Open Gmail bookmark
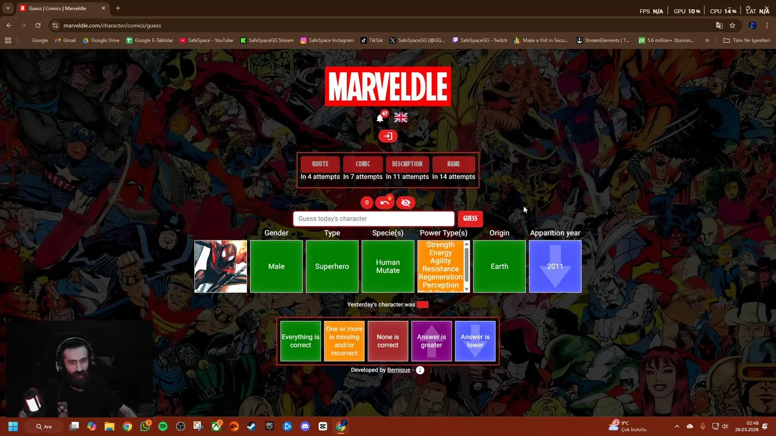Screen dimensions: 776x436 point(65,41)
